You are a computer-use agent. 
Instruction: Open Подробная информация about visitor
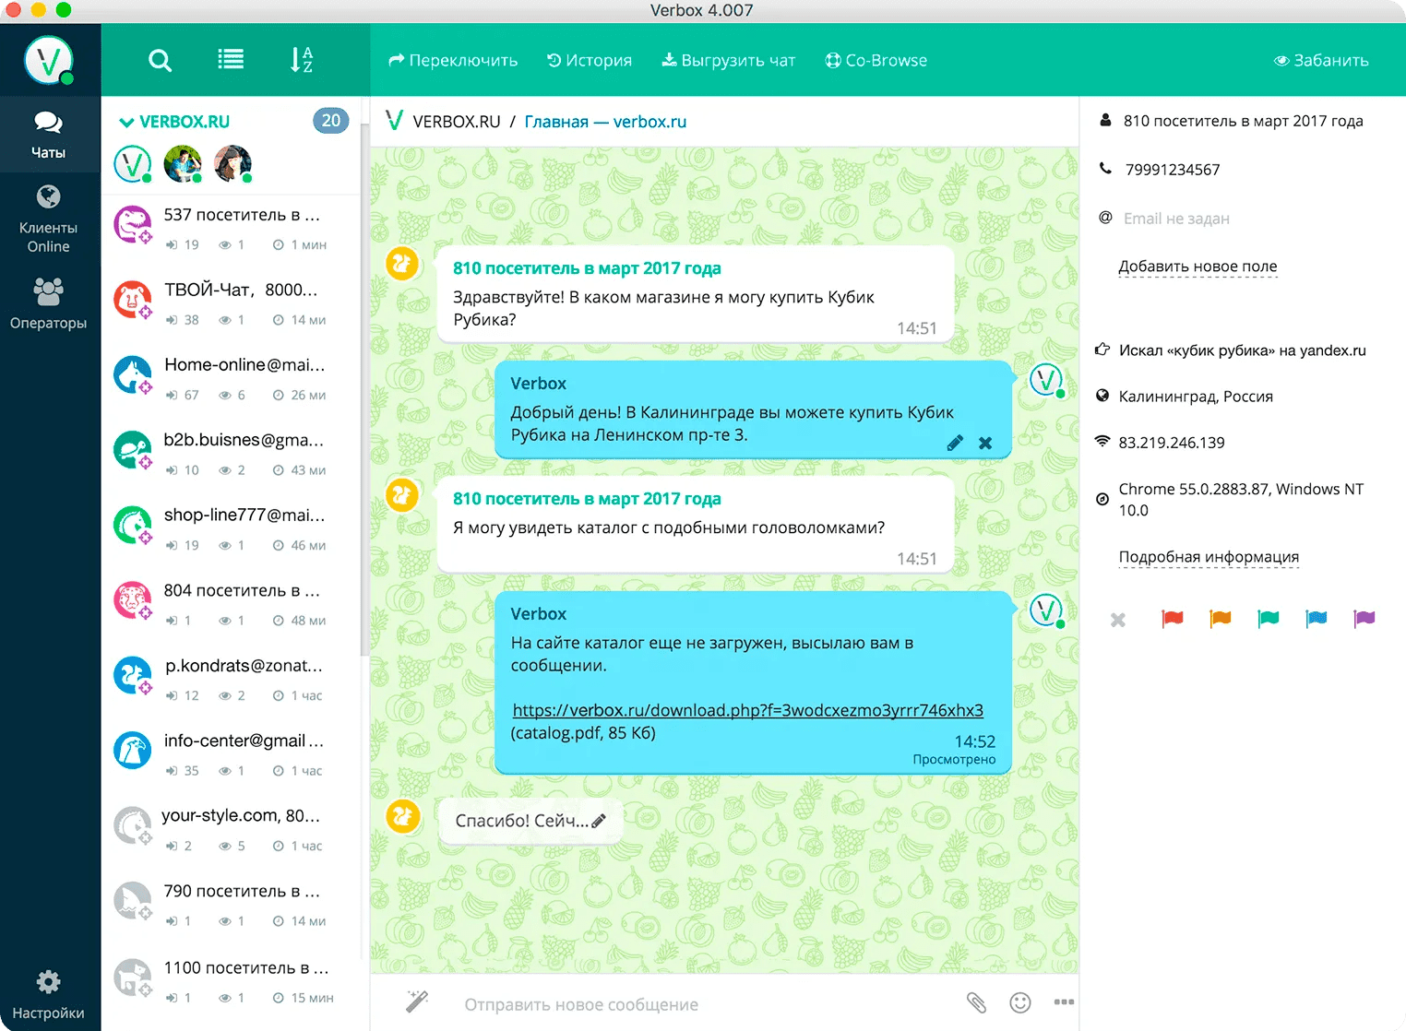pos(1209,557)
